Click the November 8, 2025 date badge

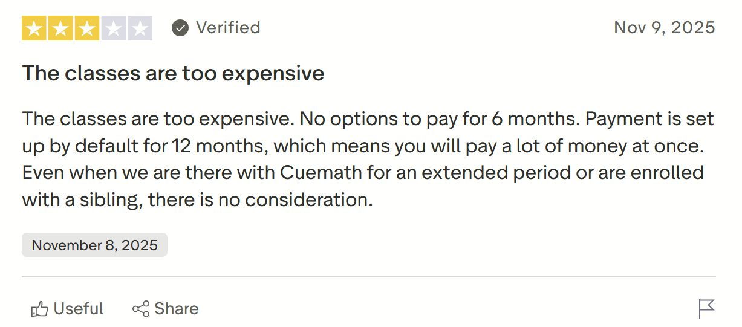click(x=94, y=245)
